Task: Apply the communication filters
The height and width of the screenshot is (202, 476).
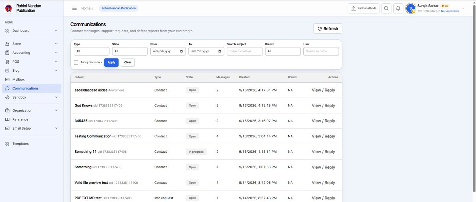Action: point(111,63)
